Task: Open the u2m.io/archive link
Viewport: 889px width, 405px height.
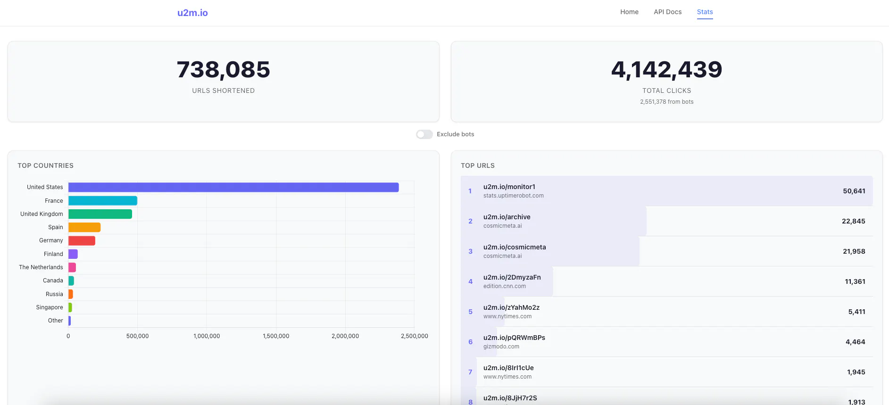Action: (x=507, y=217)
